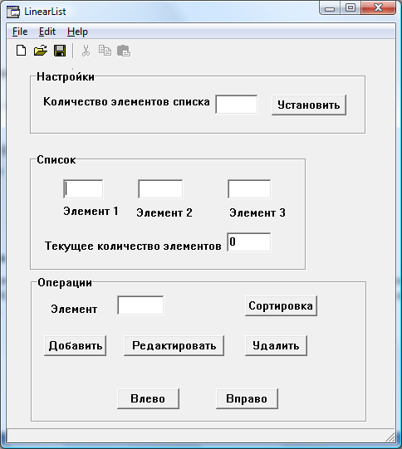The image size is (402, 449).
Task: Click the Сортировка button
Action: (281, 305)
